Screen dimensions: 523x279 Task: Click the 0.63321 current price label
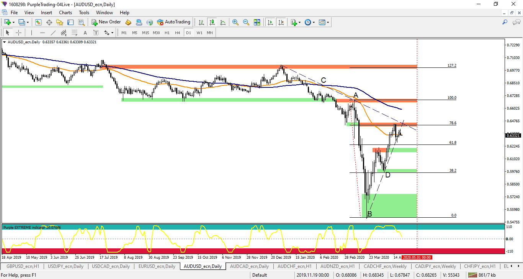point(513,135)
